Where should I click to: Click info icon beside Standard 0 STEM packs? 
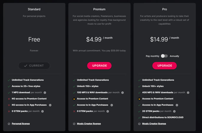click(42, 111)
